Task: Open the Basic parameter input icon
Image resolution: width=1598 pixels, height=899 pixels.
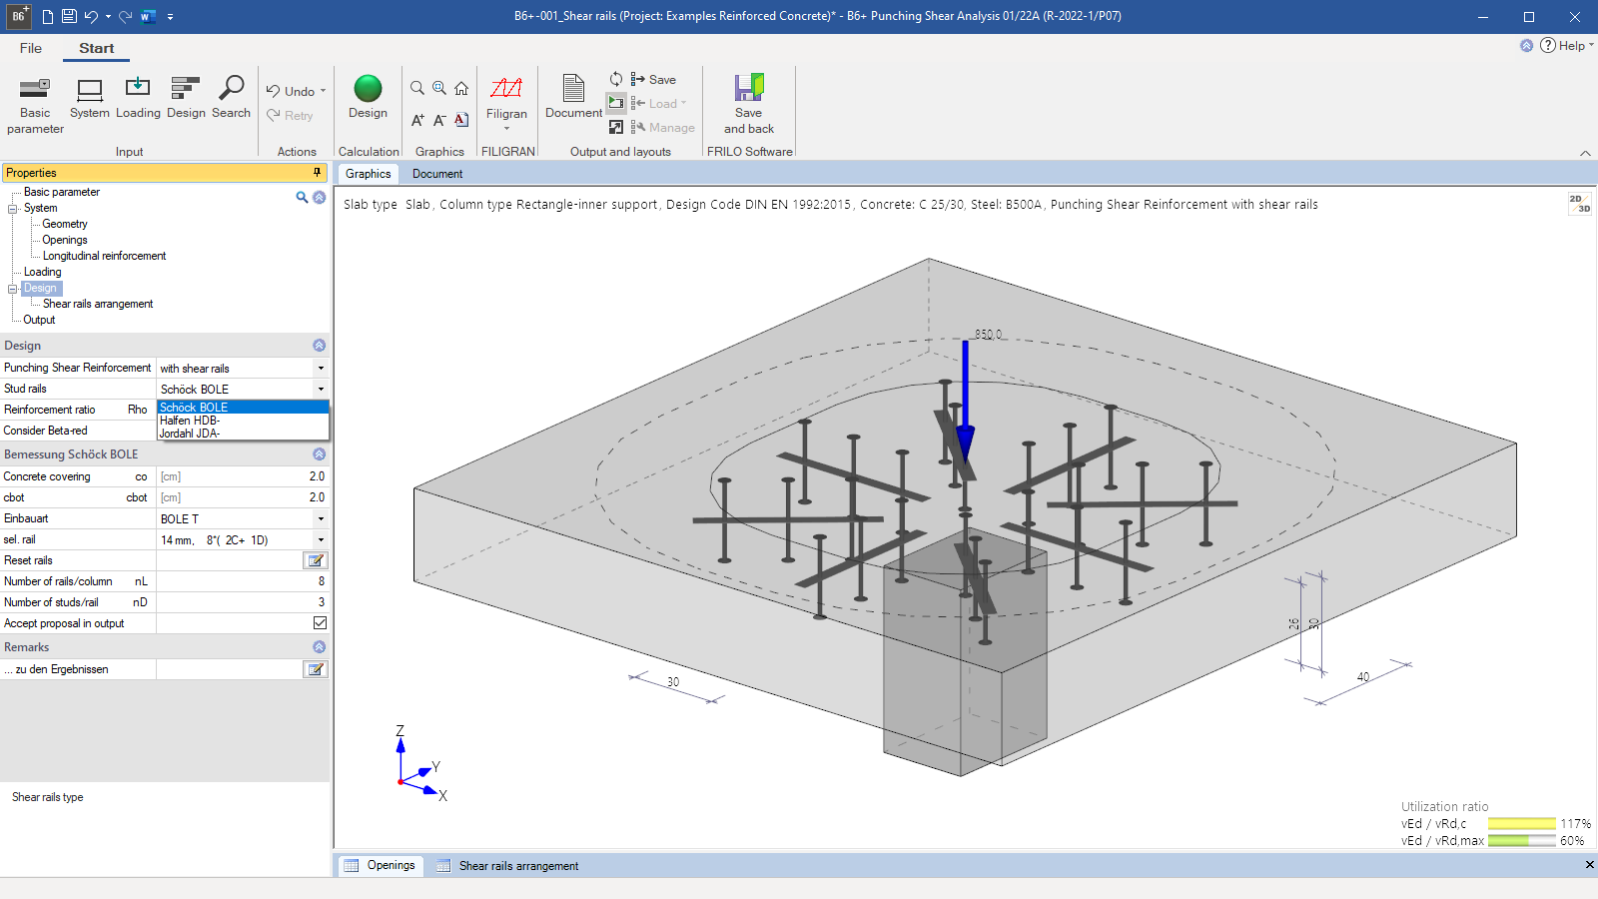Action: click(35, 105)
